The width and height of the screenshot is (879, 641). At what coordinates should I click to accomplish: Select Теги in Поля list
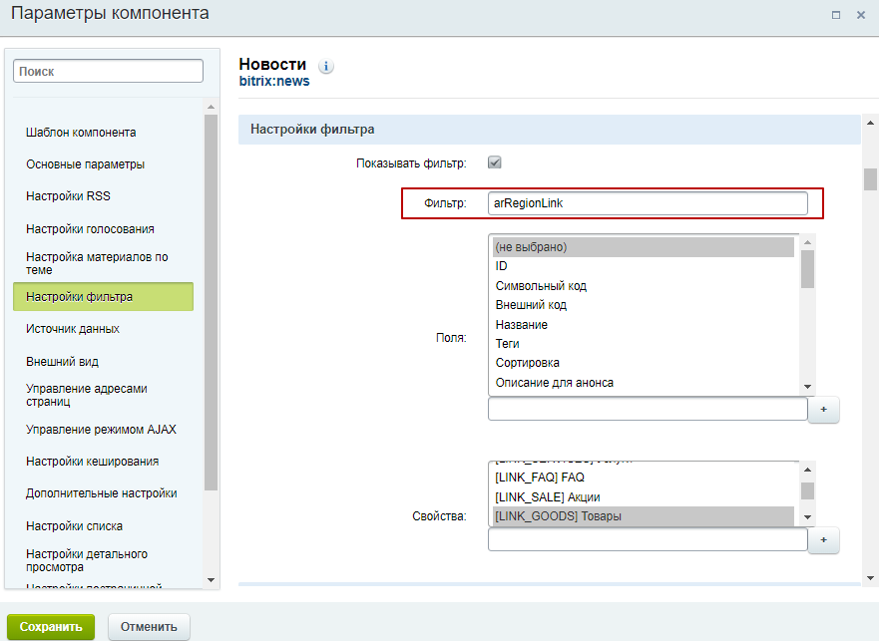[644, 344]
